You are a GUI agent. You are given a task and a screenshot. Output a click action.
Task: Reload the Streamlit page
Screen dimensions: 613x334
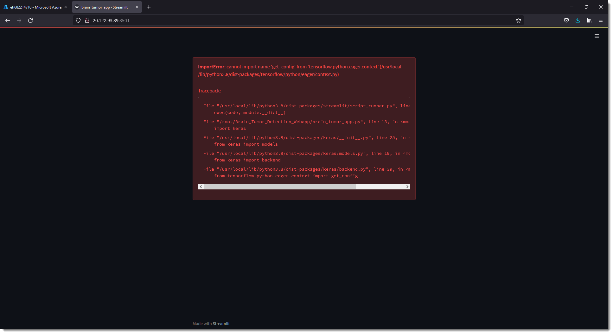(30, 20)
